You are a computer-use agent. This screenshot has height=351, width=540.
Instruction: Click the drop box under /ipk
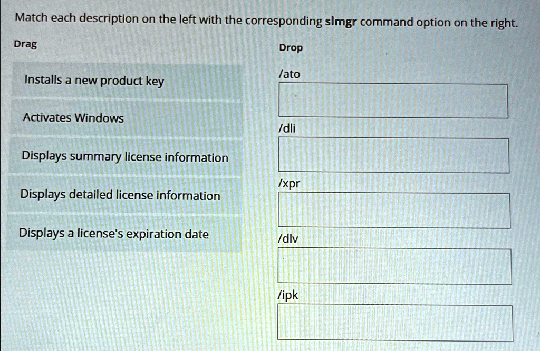tap(393, 322)
